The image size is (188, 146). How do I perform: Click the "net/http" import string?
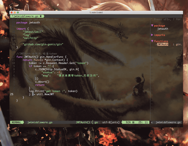coord(30,38)
